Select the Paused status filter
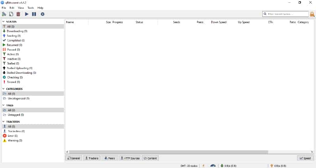Image resolution: width=316 pixels, height=168 pixels. (x=33, y=50)
